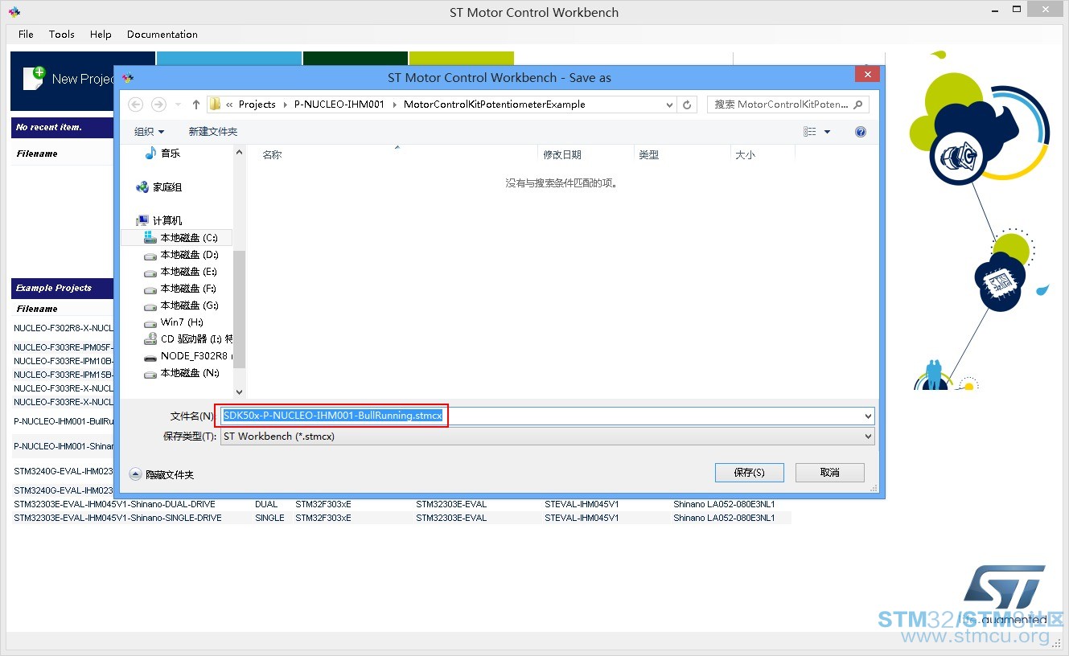Open recent locations dropdown beside forward arrow

point(178,105)
